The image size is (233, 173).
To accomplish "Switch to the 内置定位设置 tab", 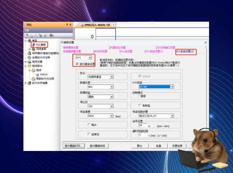I will [x=118, y=47].
